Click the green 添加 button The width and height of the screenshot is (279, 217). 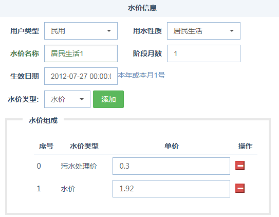tap(108, 99)
